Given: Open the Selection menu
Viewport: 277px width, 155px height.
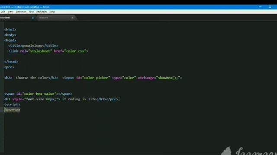Looking at the screenshot, I should (x=21, y=12).
